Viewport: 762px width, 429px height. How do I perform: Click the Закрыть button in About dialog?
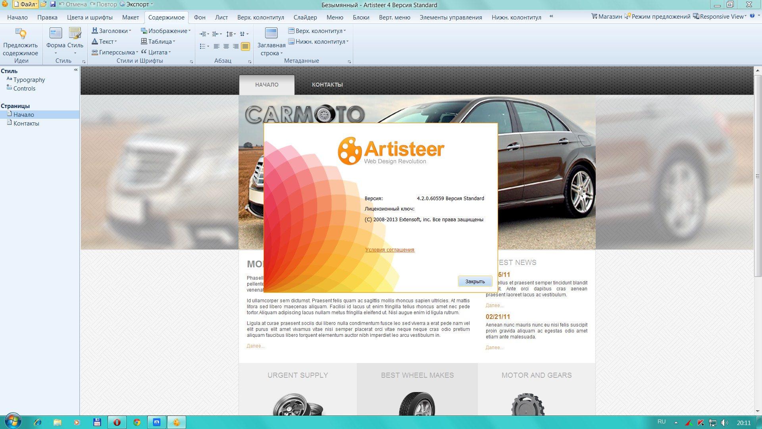[x=475, y=281]
